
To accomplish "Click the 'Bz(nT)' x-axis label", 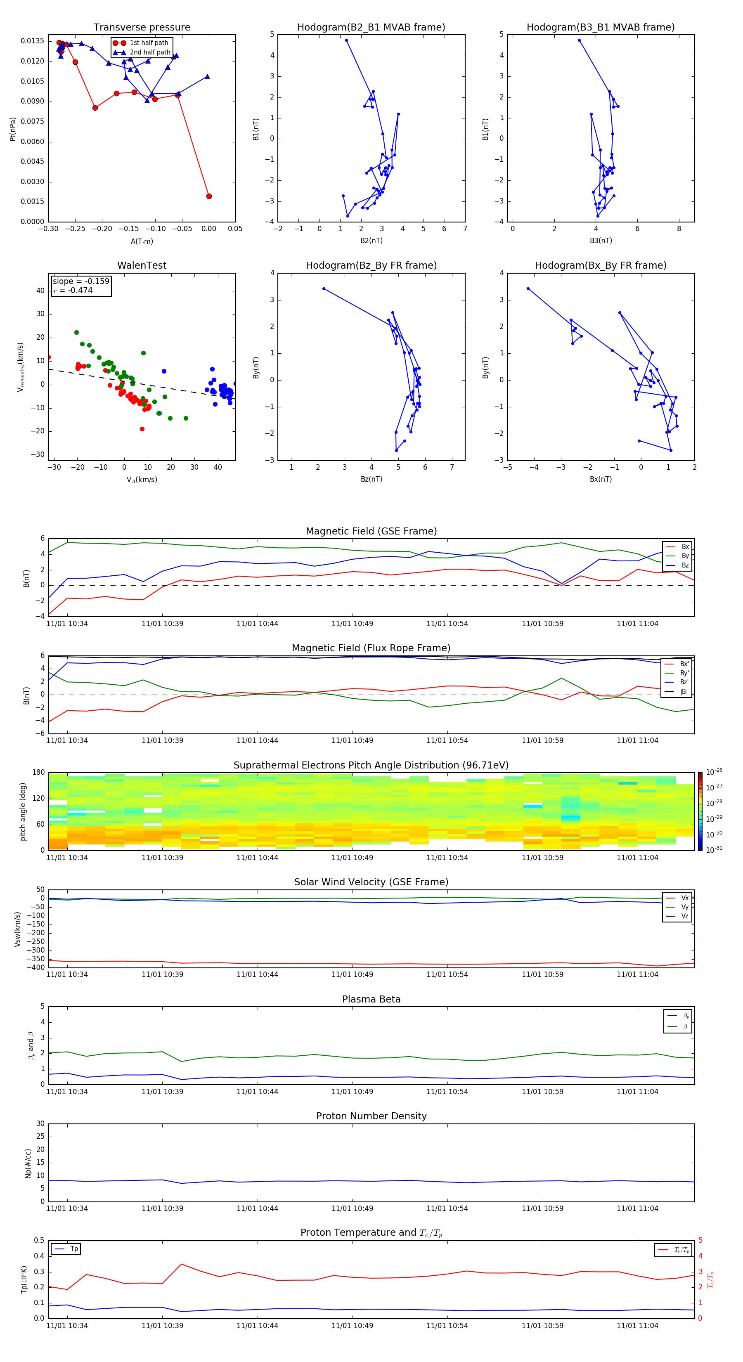I will coord(371,479).
